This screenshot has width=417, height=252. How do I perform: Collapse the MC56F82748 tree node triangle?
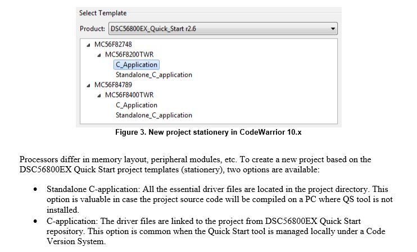tap(89, 45)
